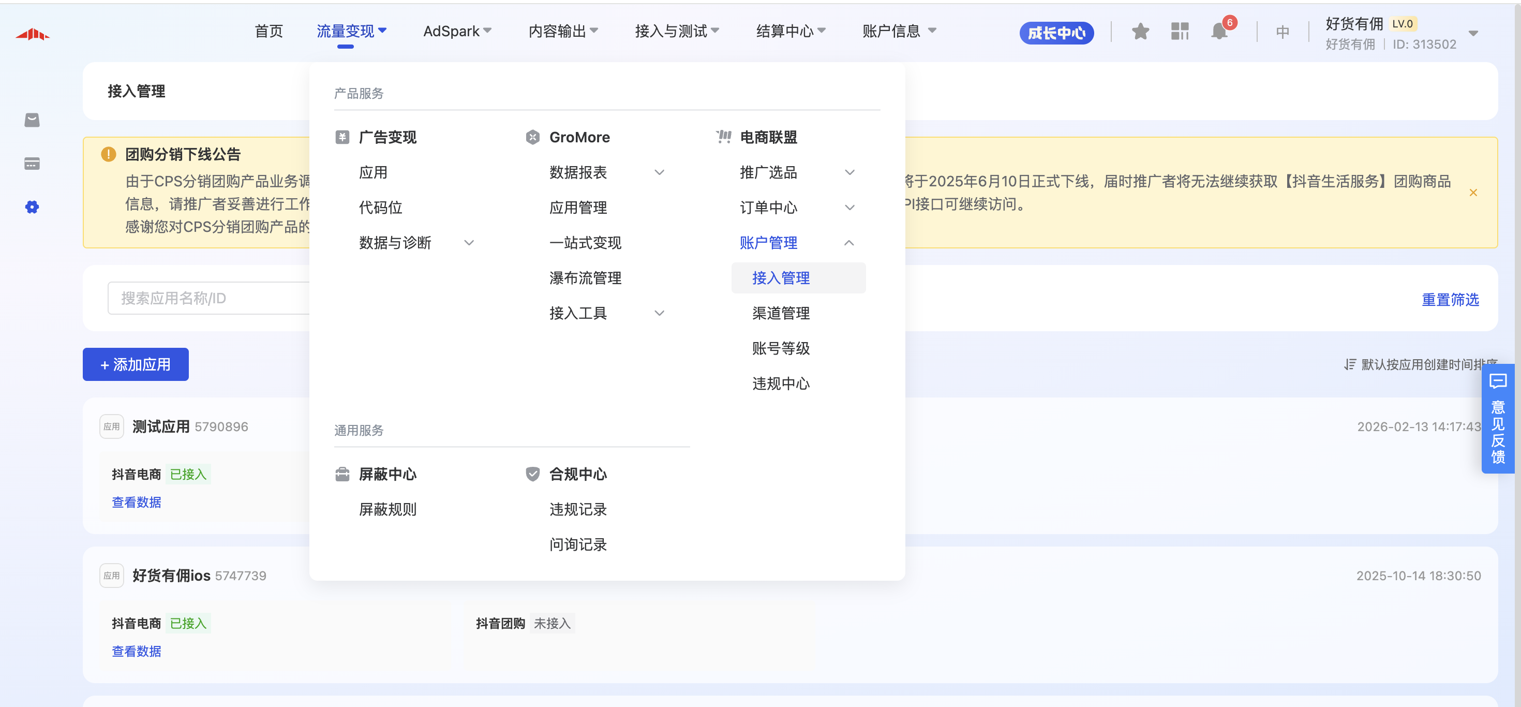Click the 添加应用 button
The width and height of the screenshot is (1521, 707).
pos(136,364)
